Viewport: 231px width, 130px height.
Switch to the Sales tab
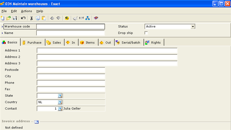[x=54, y=43]
